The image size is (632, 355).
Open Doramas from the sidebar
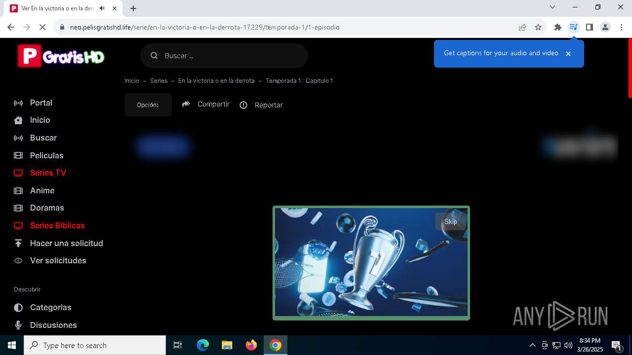coord(47,208)
